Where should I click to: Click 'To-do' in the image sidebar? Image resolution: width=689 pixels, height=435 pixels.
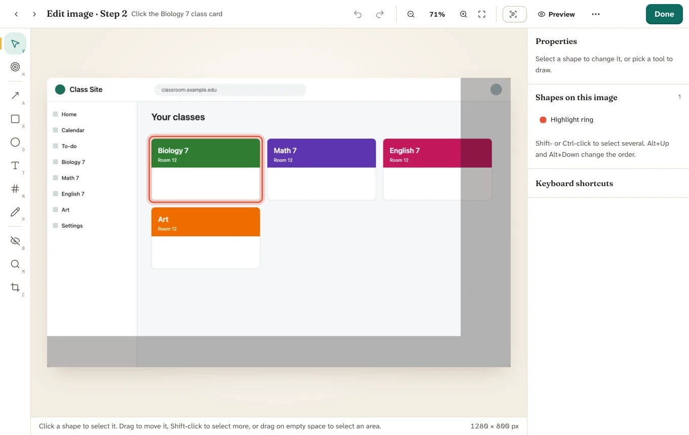pos(69,146)
